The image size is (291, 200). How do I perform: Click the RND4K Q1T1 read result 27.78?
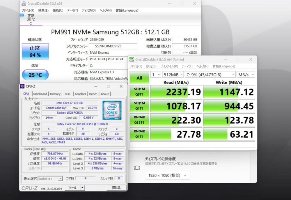(176, 134)
